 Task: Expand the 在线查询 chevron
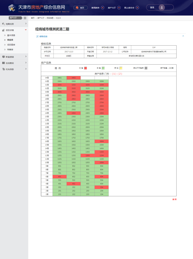(26, 63)
